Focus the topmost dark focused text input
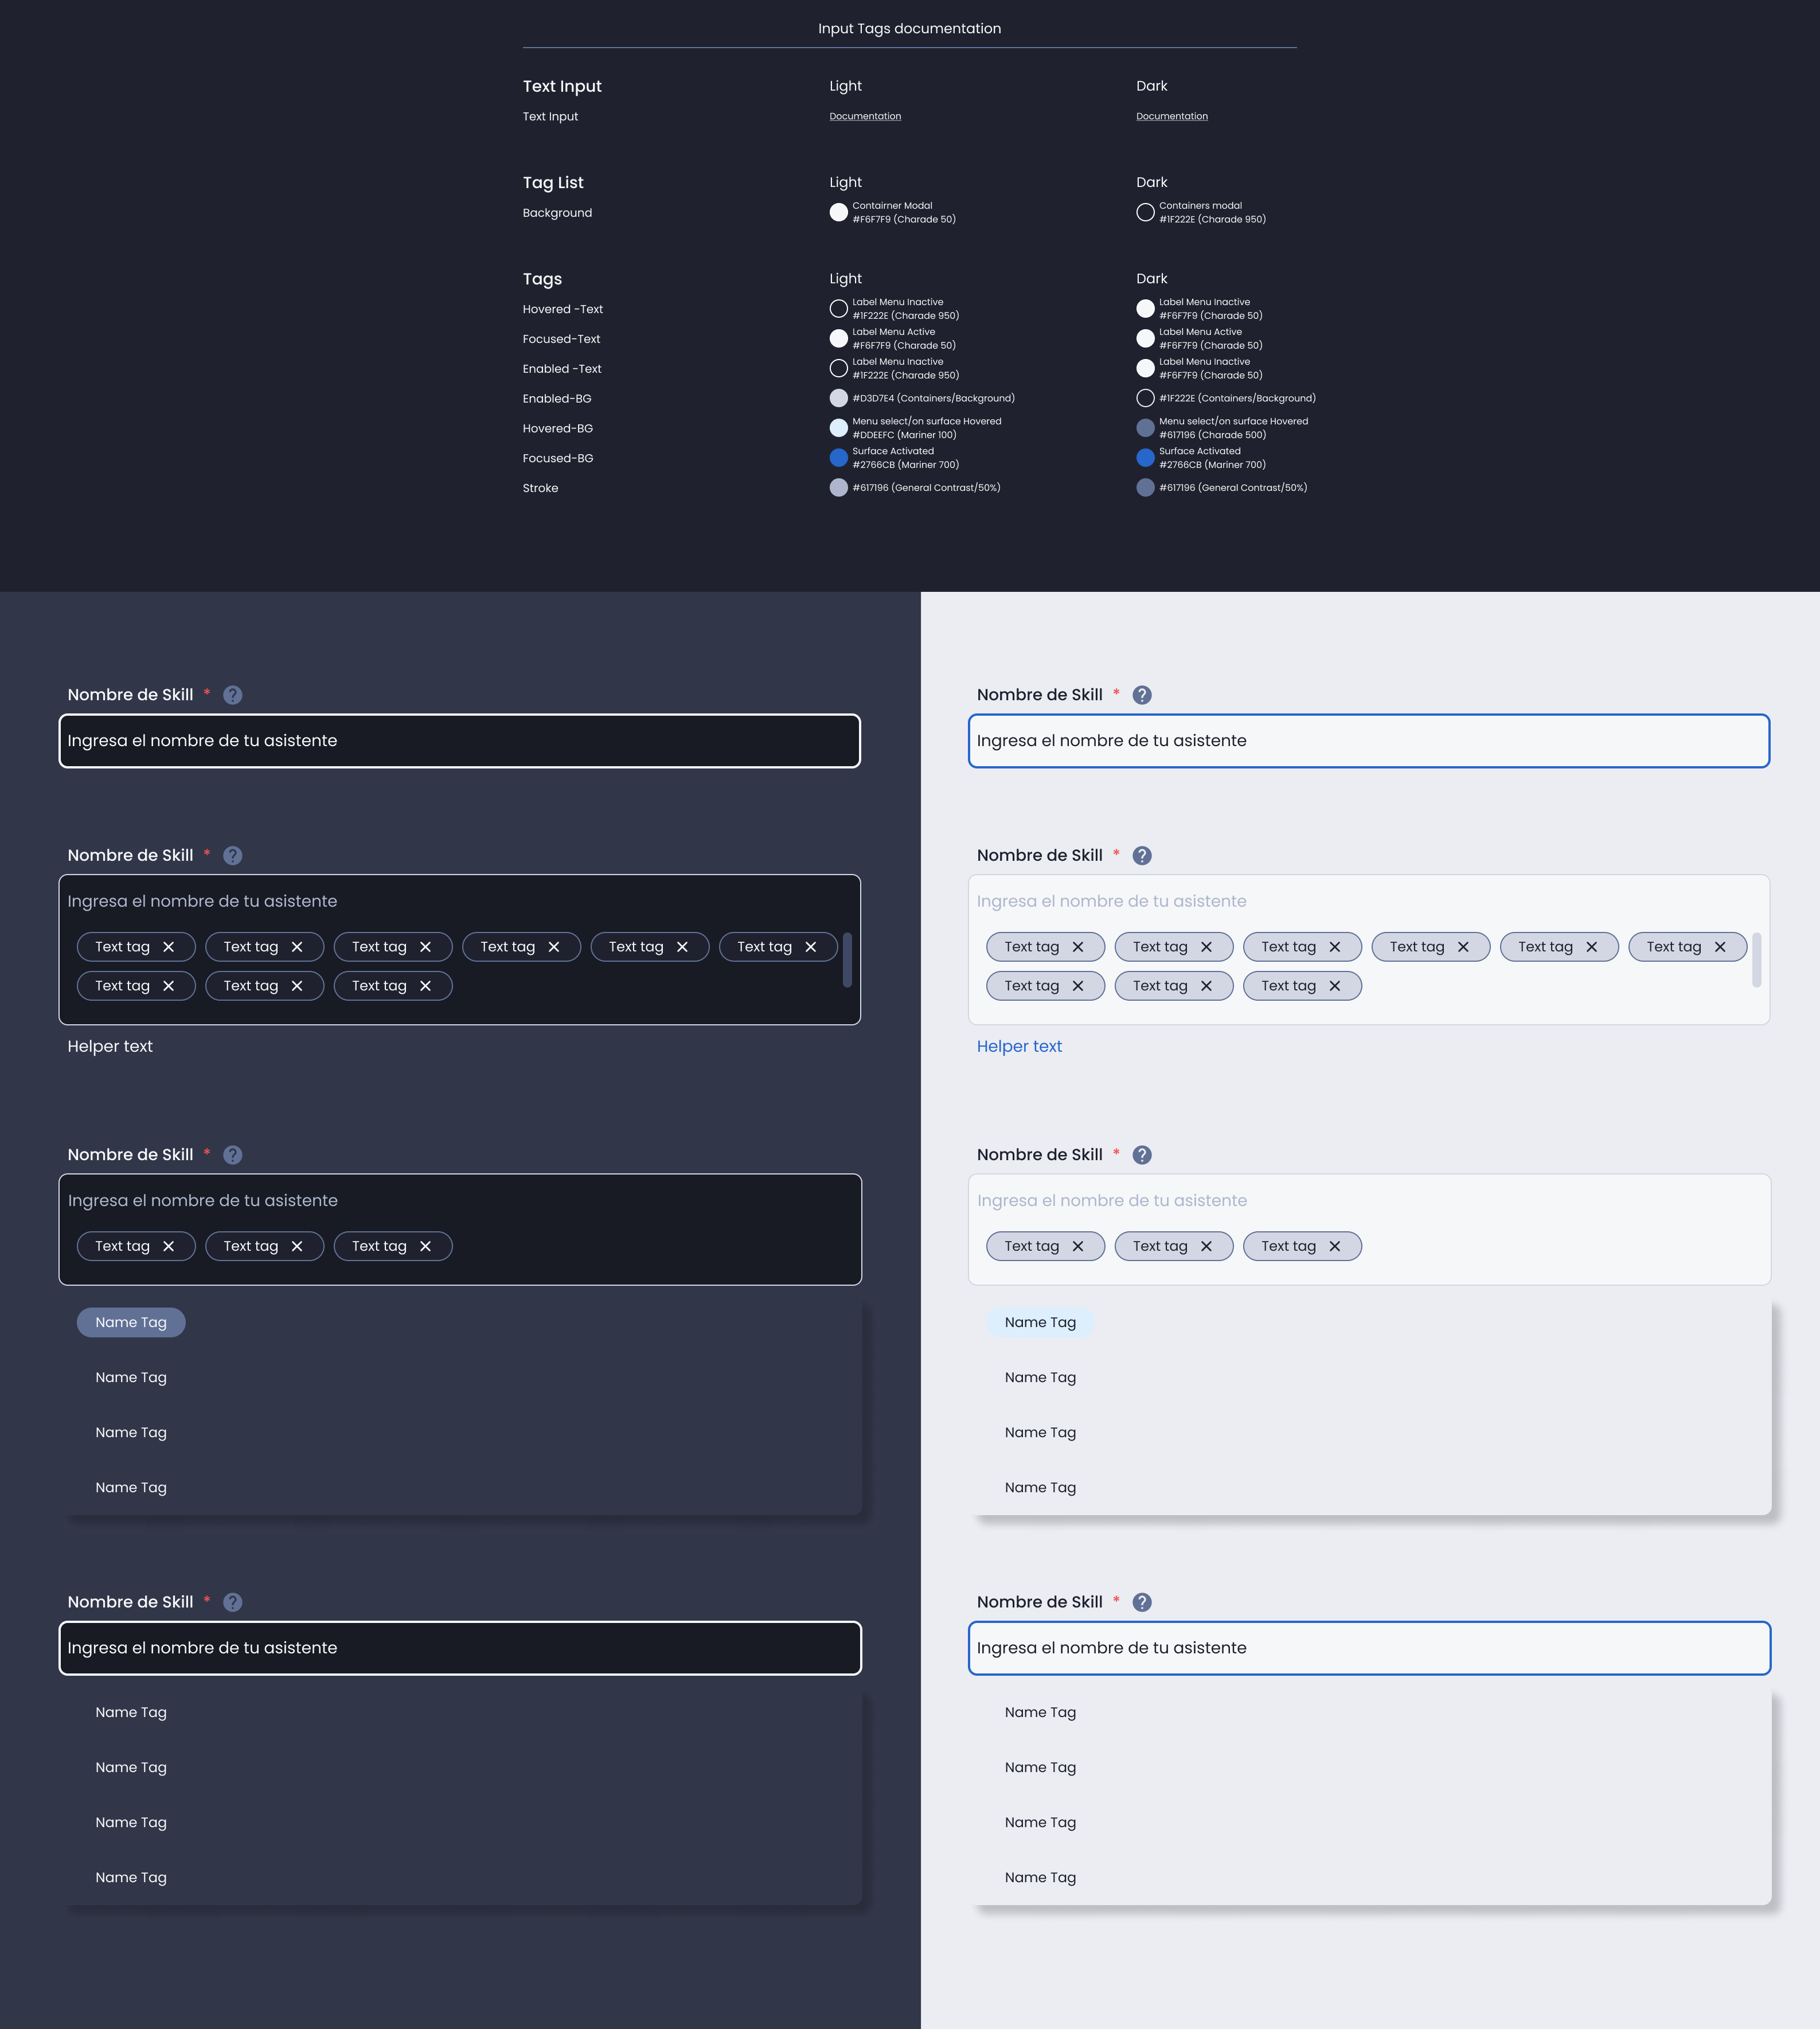 point(460,741)
